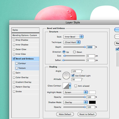
Task: Click the Reset to Default button
Action: 87,114
